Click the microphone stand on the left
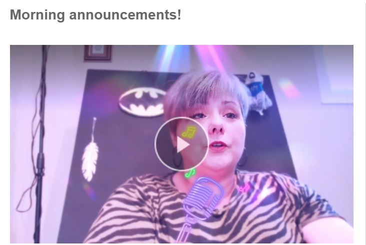This screenshot has height=245, width=366. point(39,144)
